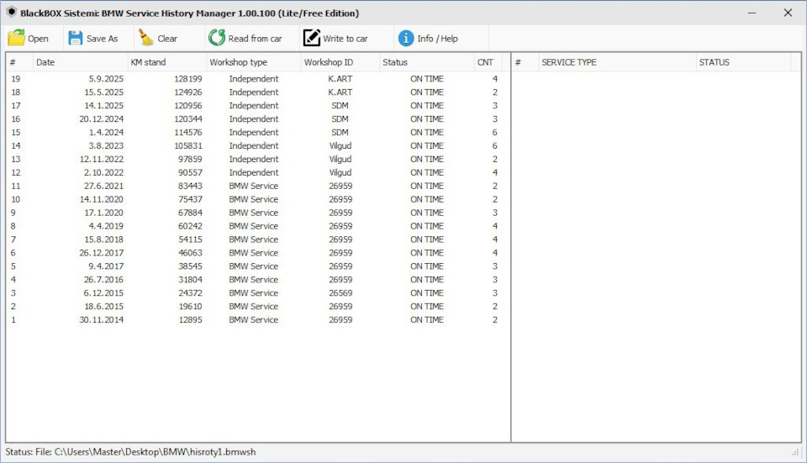Click the STATUS header in right panel

tap(743, 62)
